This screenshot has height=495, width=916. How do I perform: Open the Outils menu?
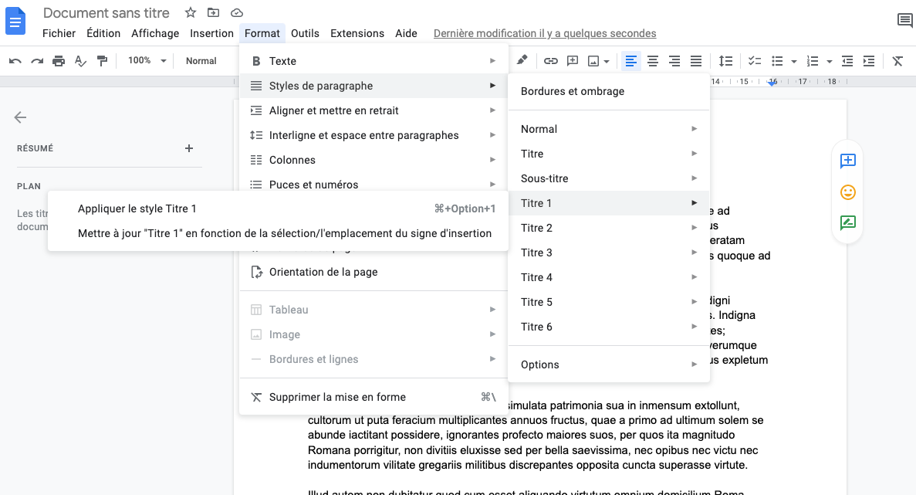305,33
